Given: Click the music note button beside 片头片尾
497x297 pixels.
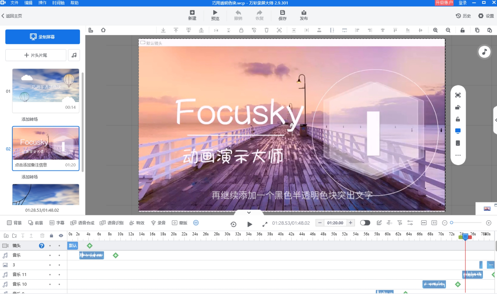Looking at the screenshot, I should [x=74, y=55].
